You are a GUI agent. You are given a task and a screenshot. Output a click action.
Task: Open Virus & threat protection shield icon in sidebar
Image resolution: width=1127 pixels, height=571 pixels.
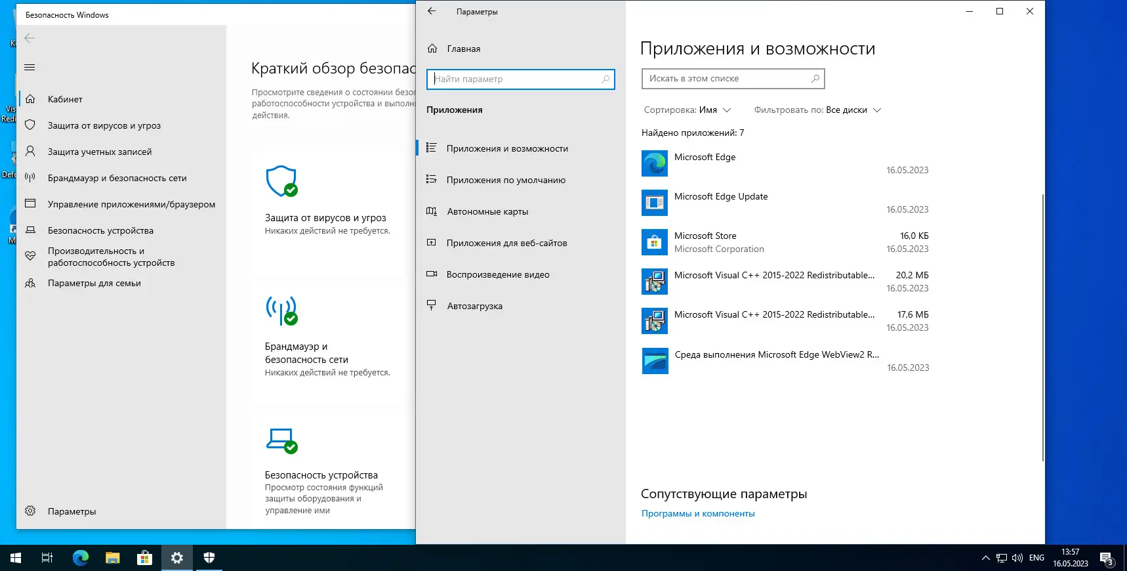[30, 125]
